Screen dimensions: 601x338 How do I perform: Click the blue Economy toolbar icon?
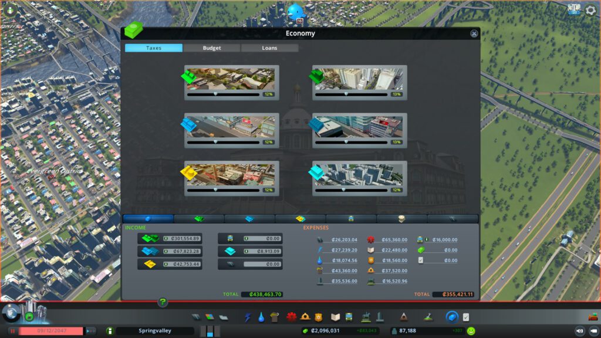pyautogui.click(x=452, y=317)
